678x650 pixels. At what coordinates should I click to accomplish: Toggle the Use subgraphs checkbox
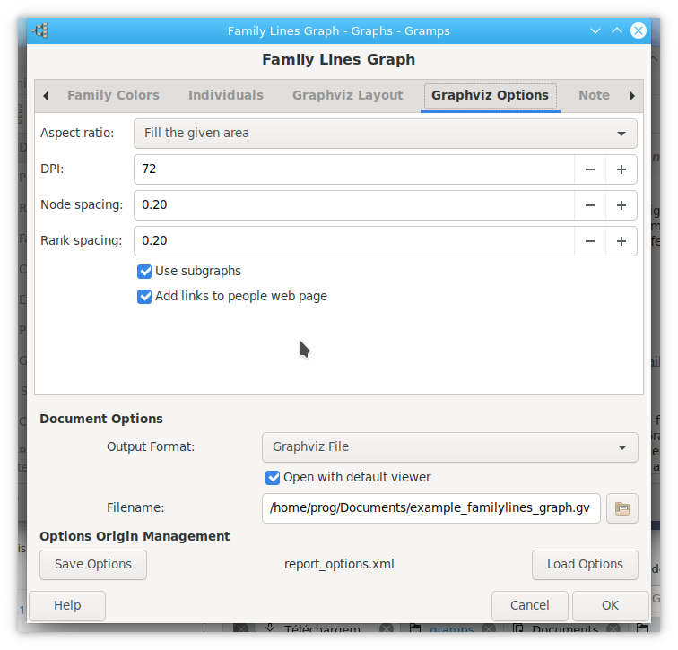pos(144,272)
